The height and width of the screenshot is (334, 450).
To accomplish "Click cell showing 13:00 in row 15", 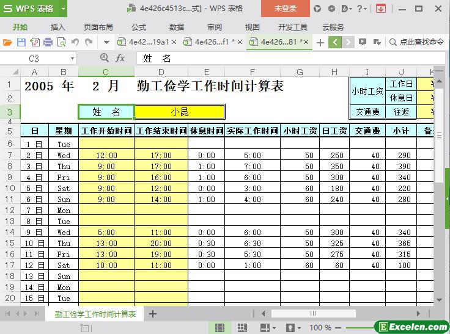I will point(106,244).
